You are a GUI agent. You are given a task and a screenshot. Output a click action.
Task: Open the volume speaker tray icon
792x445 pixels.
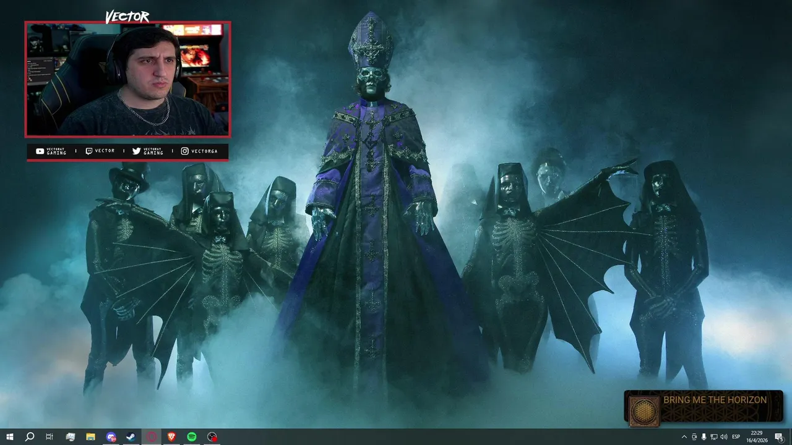click(x=724, y=437)
